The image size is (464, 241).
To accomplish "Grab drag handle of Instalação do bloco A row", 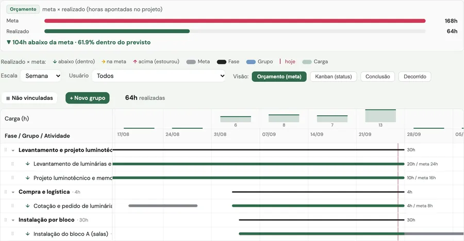I will (x=12, y=234).
